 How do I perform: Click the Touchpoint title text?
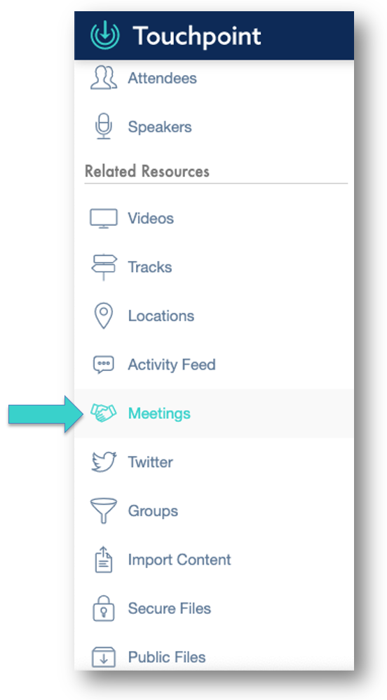click(197, 35)
